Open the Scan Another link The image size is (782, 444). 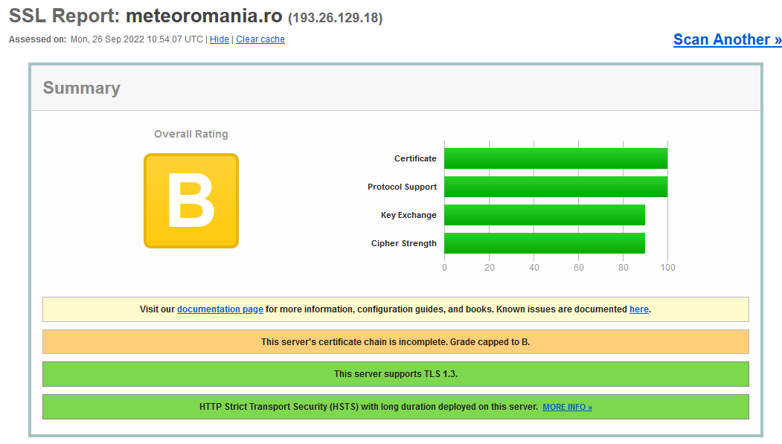coord(727,39)
